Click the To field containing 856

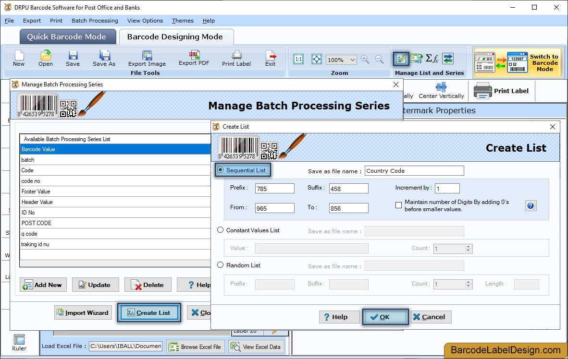point(348,208)
